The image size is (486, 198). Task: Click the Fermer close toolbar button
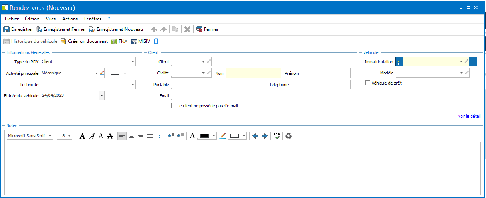[x=207, y=29]
